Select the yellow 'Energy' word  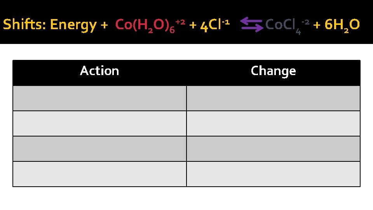tap(73, 25)
